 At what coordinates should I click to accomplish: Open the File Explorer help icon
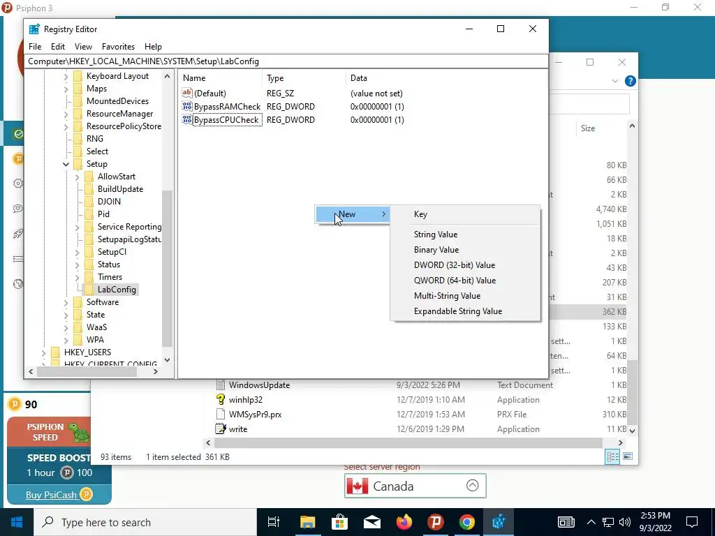(x=631, y=81)
